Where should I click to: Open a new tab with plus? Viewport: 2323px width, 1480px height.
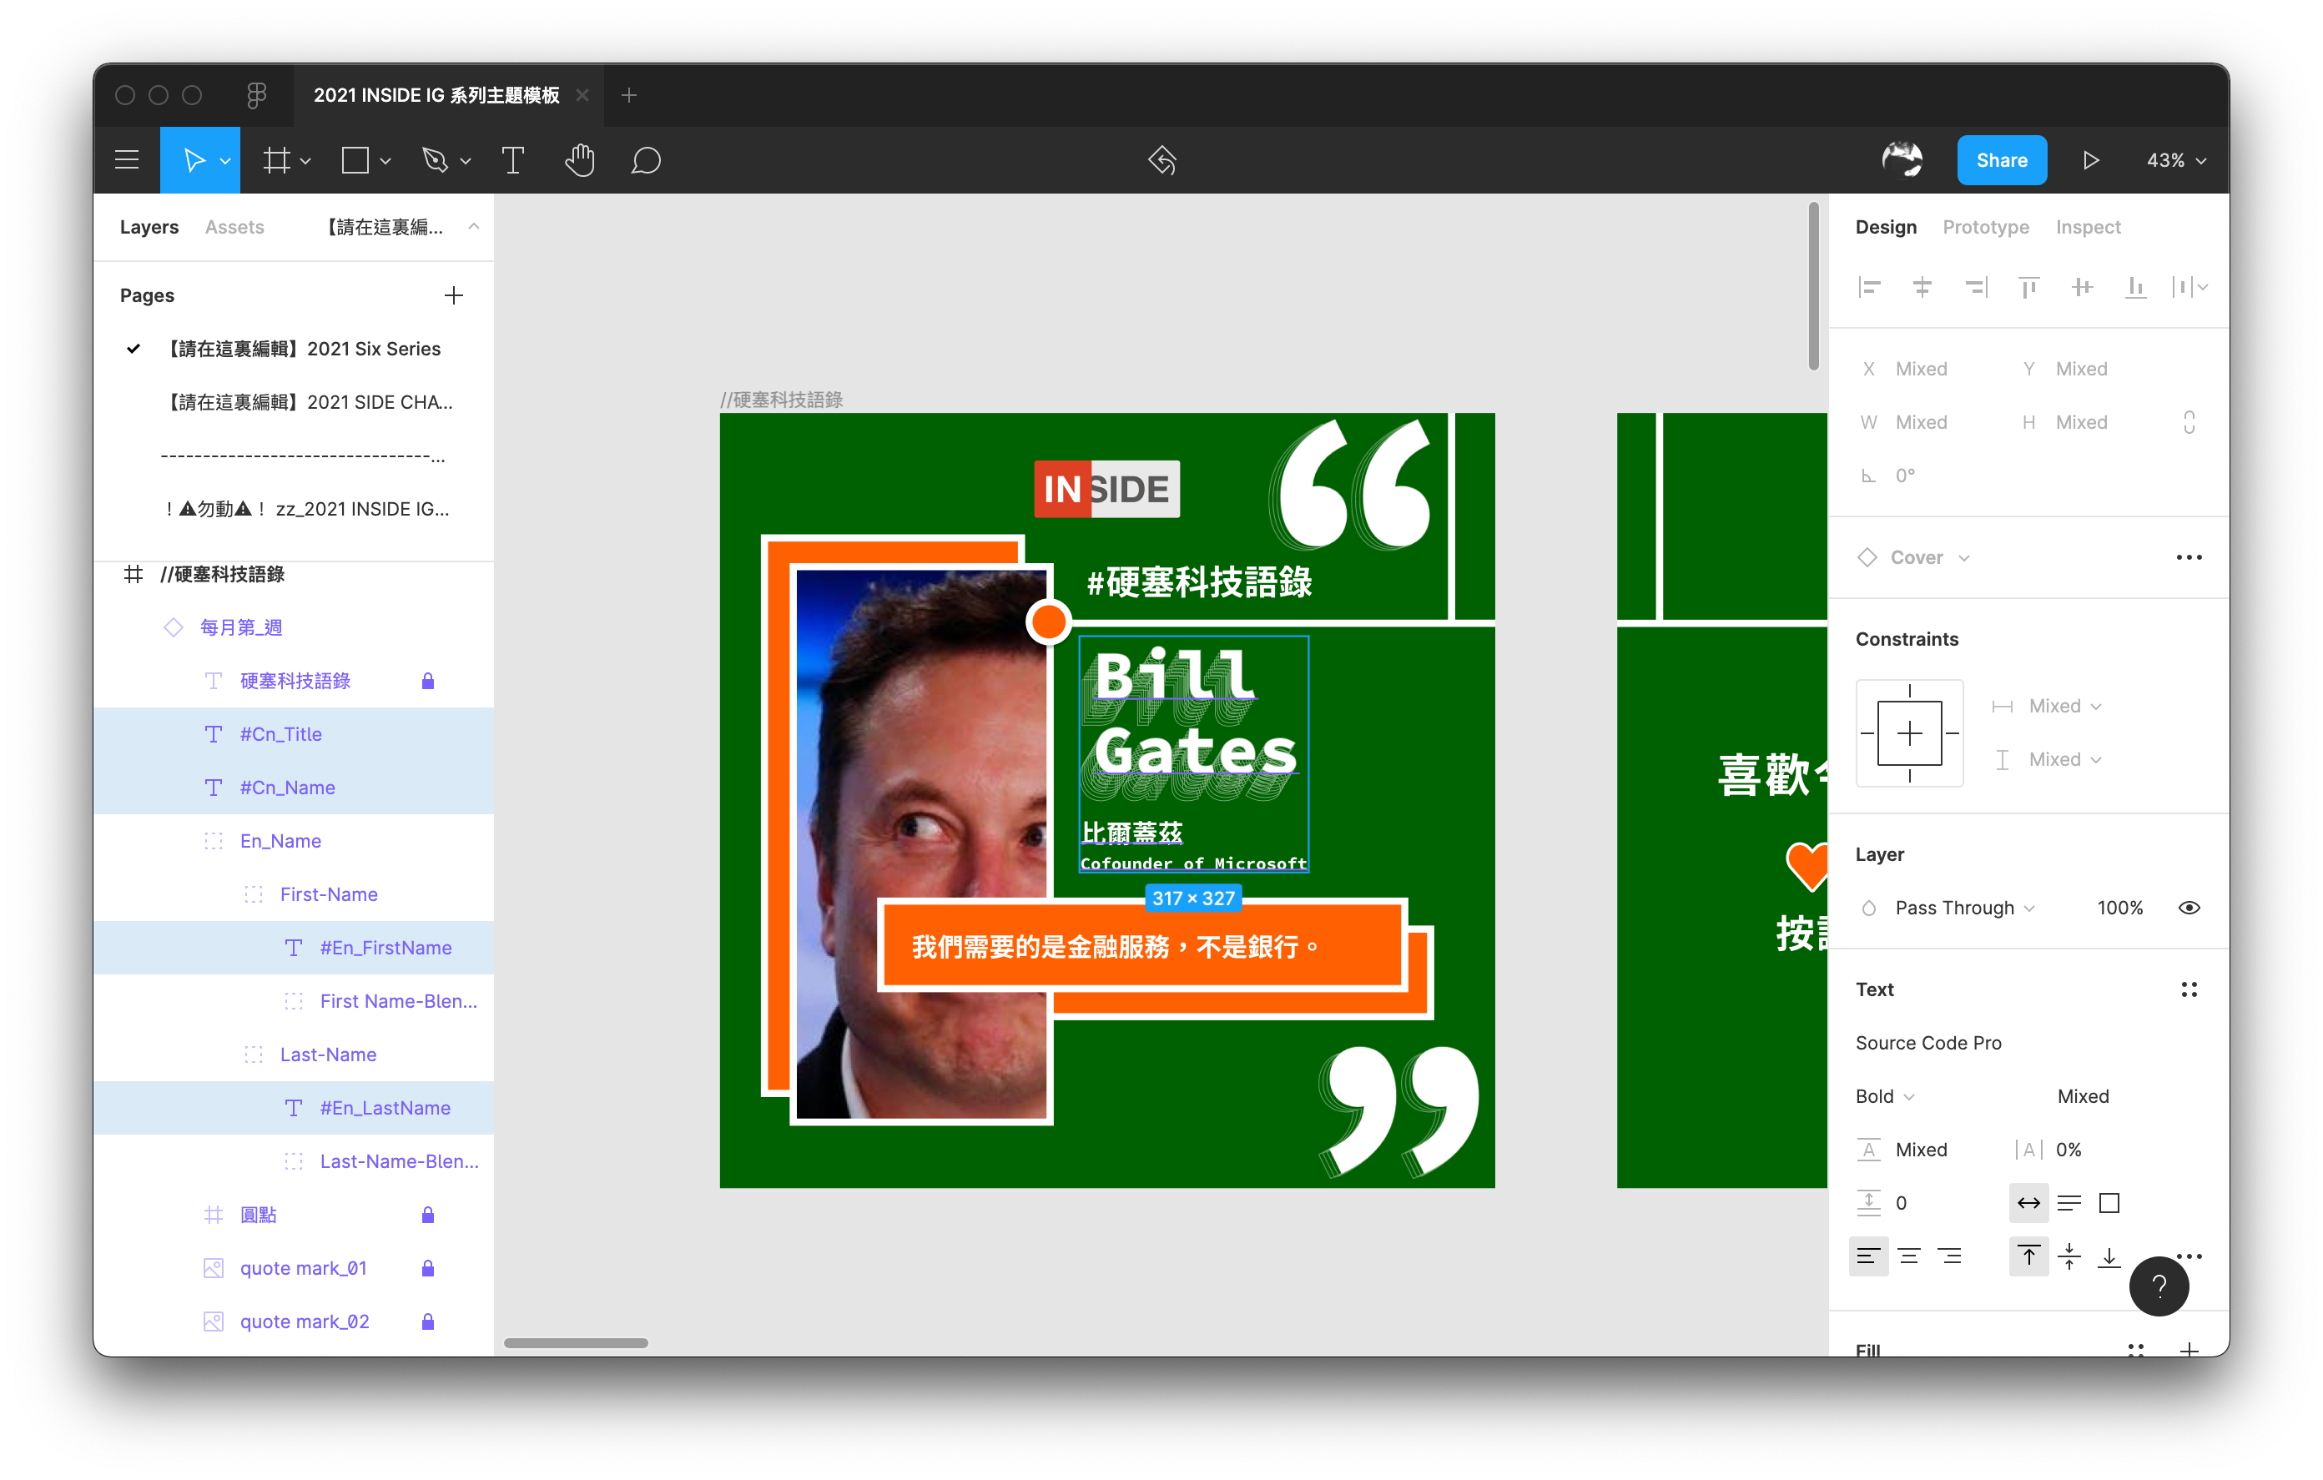coord(629,94)
